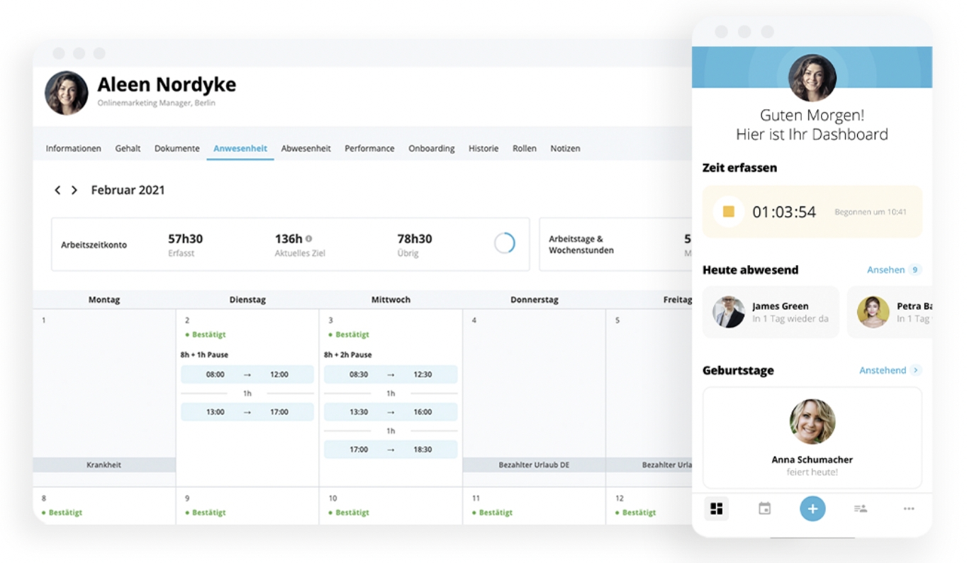967x563 pixels.
Task: Open James Green absence card
Action: click(771, 312)
